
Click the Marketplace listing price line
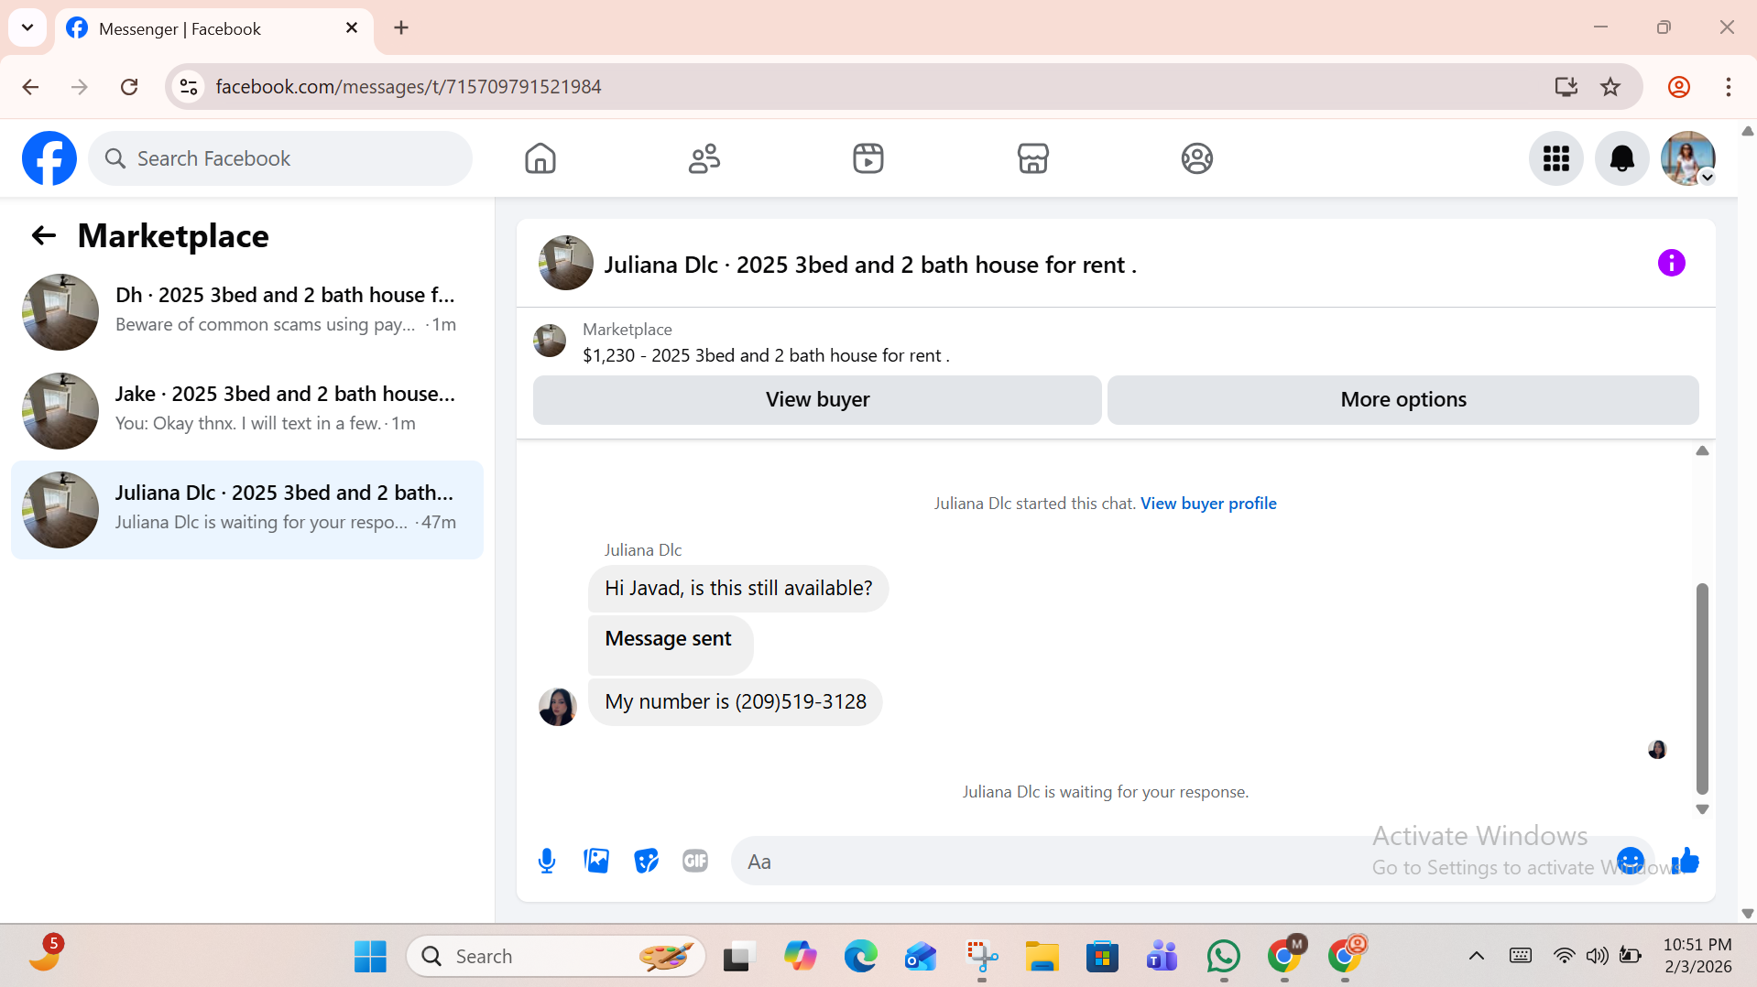[x=766, y=355]
